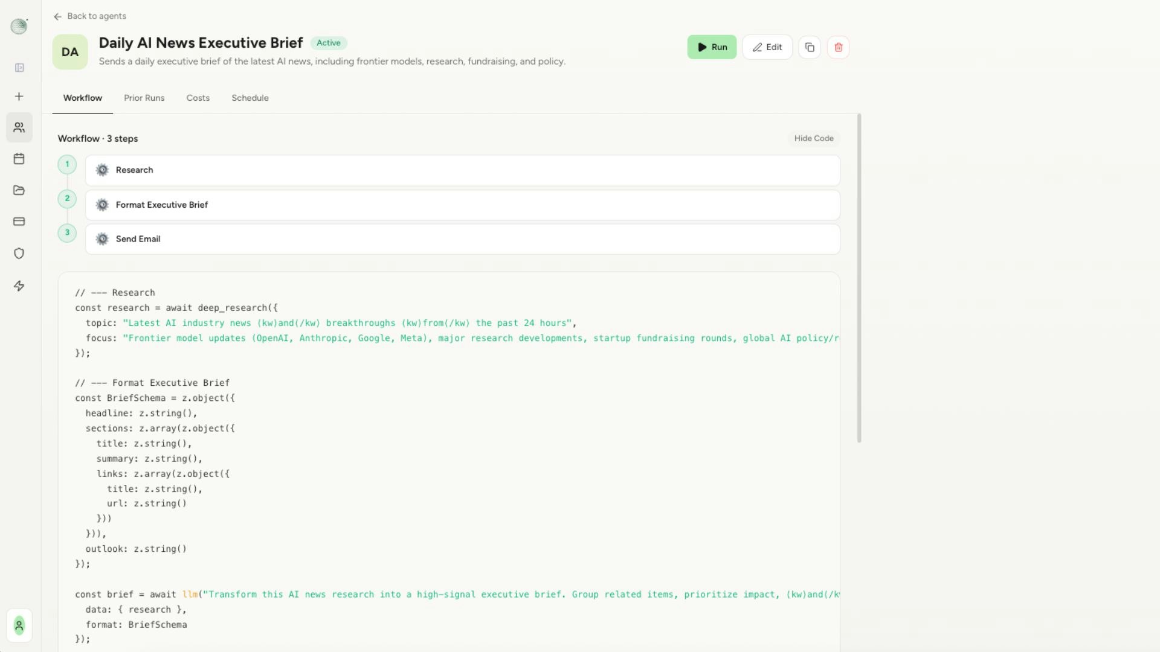The width and height of the screenshot is (1160, 652).
Task: Open the agents people sidebar icon
Action: pyautogui.click(x=19, y=127)
